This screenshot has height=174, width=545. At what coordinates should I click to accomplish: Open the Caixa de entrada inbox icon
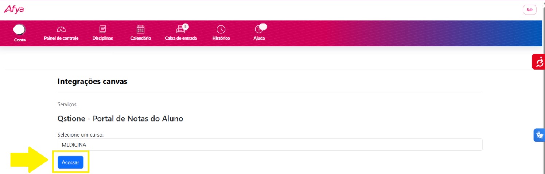click(180, 29)
